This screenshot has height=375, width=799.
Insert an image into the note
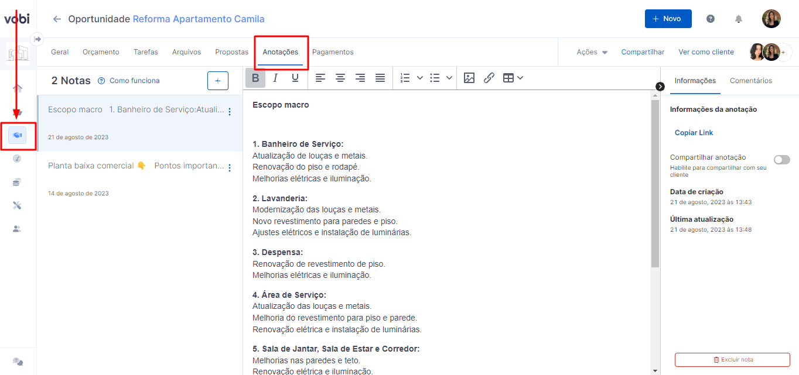[469, 78]
